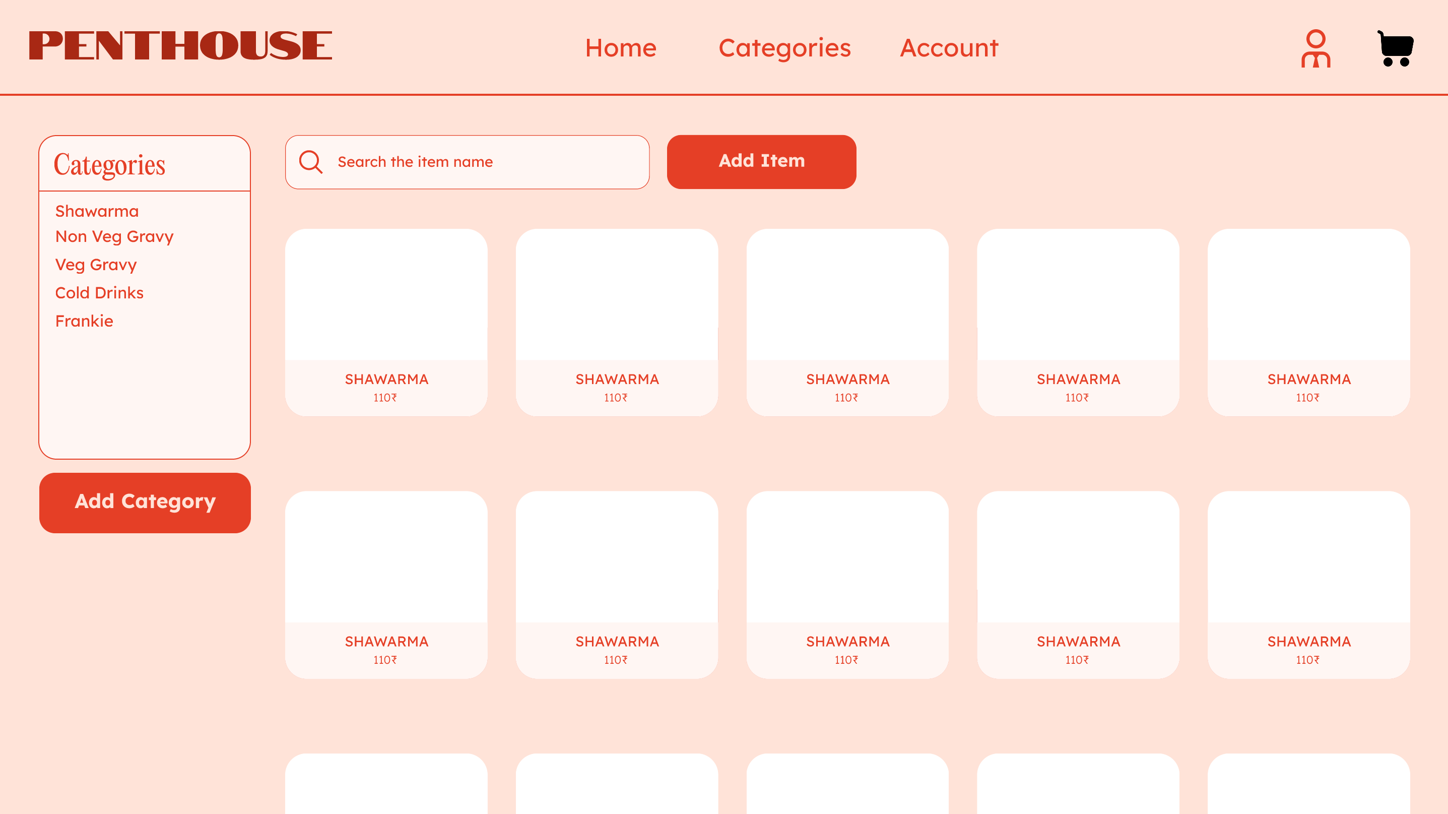Select the Cold Drinks category
This screenshot has height=814, width=1448.
pos(99,293)
